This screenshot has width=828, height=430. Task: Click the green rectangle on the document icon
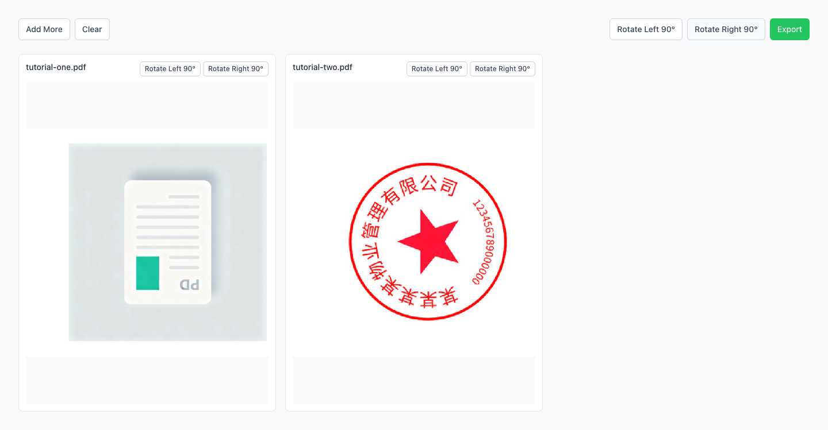[x=148, y=273]
